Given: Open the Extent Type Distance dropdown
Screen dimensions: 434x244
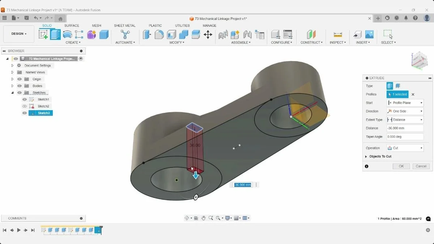Looking at the screenshot, I should (x=405, y=120).
